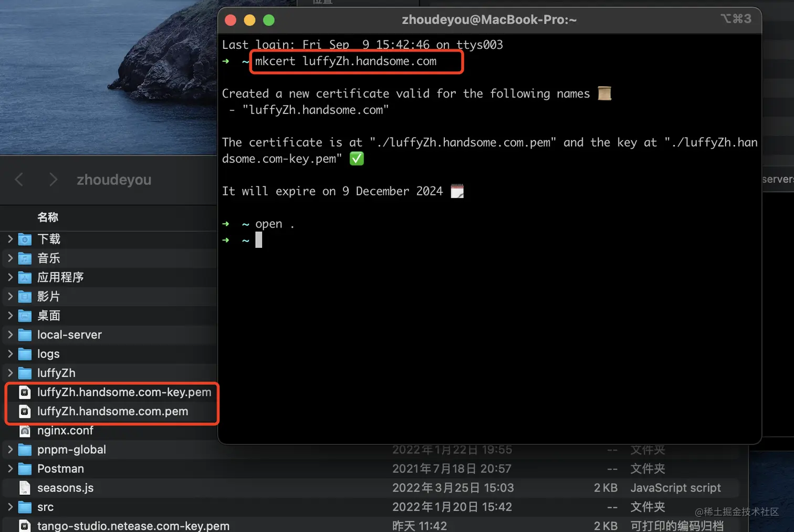
Task: Expand the logs folder disclosure arrow
Action: (x=10, y=354)
